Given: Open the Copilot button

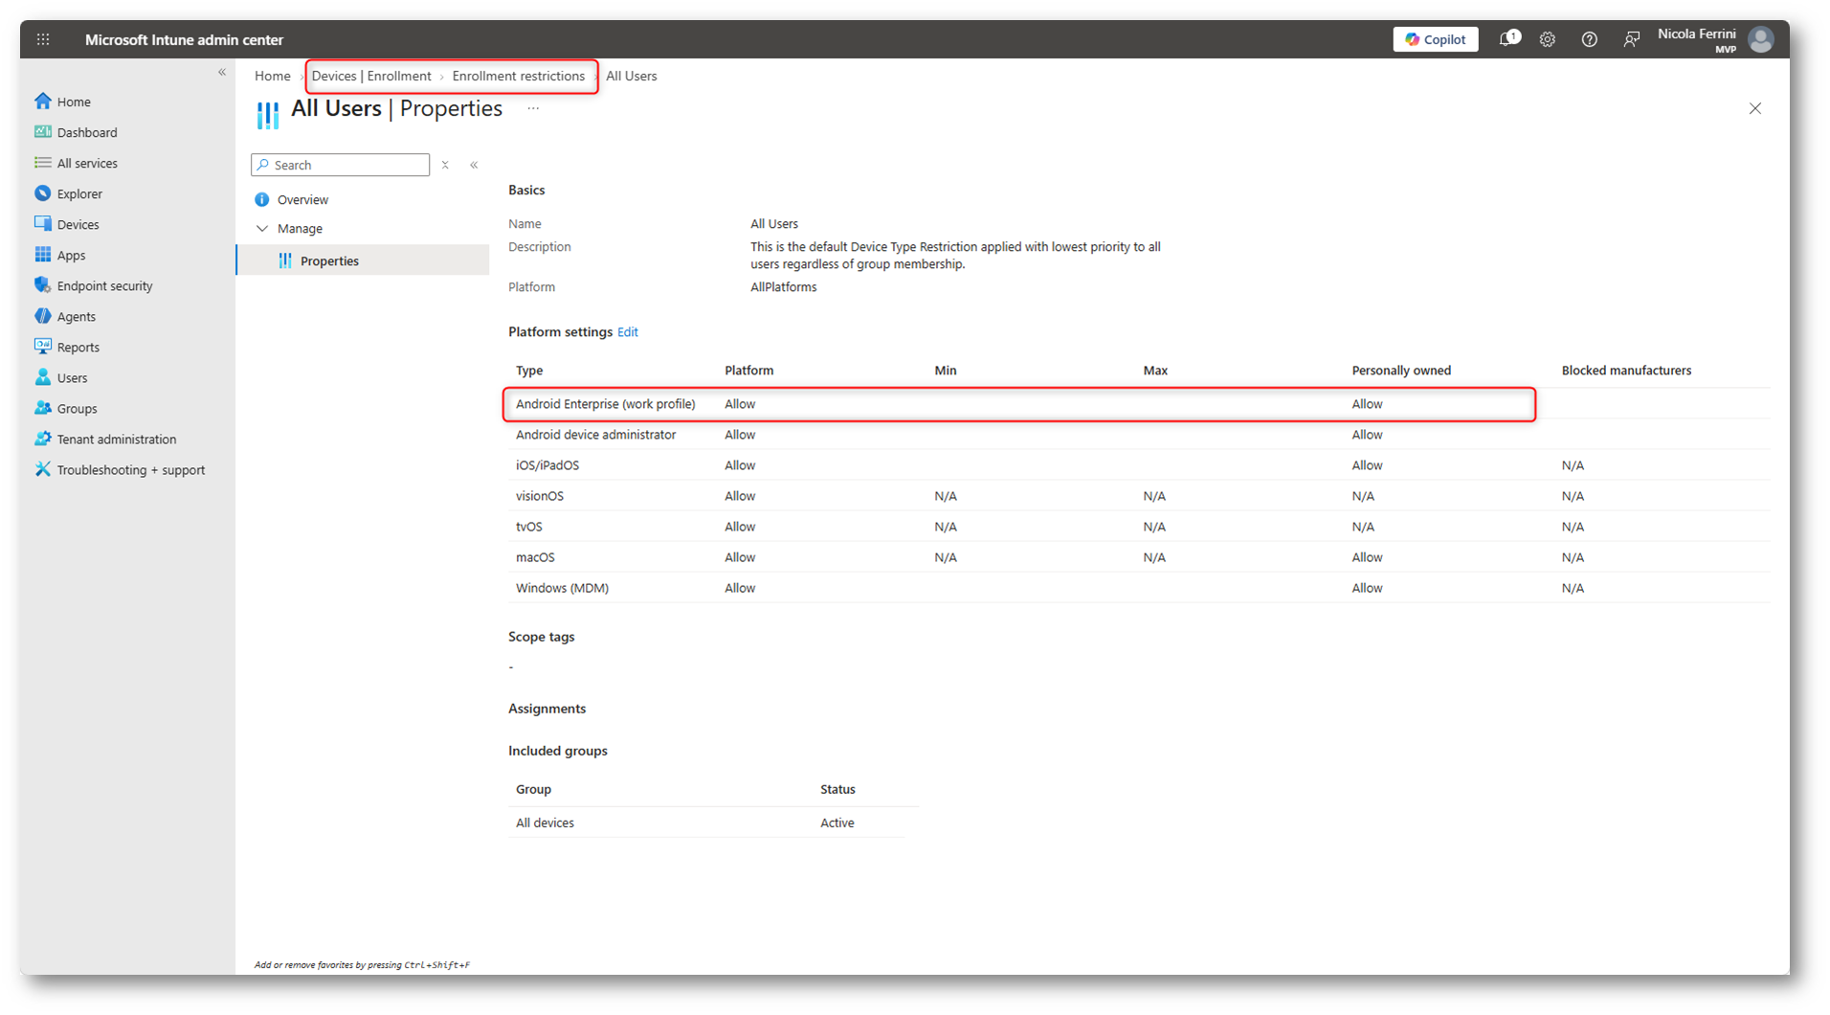Looking at the screenshot, I should coord(1436,39).
